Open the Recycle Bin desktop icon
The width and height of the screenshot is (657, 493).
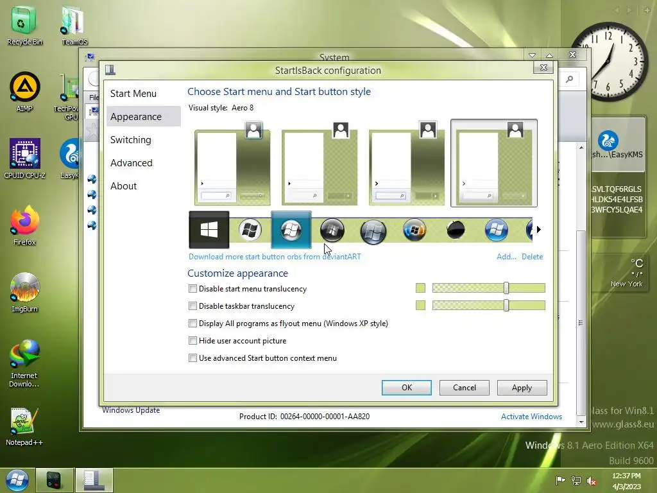tap(24, 25)
